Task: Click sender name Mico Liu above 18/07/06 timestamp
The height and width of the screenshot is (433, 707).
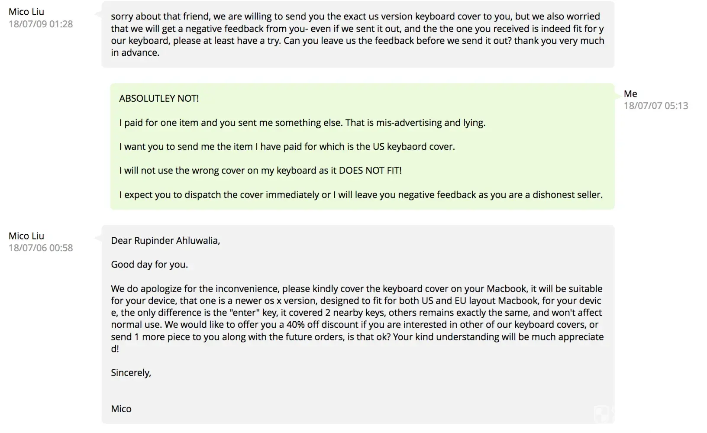Action: tap(26, 236)
